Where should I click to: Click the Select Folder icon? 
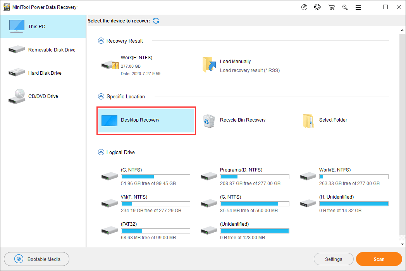[x=308, y=121]
